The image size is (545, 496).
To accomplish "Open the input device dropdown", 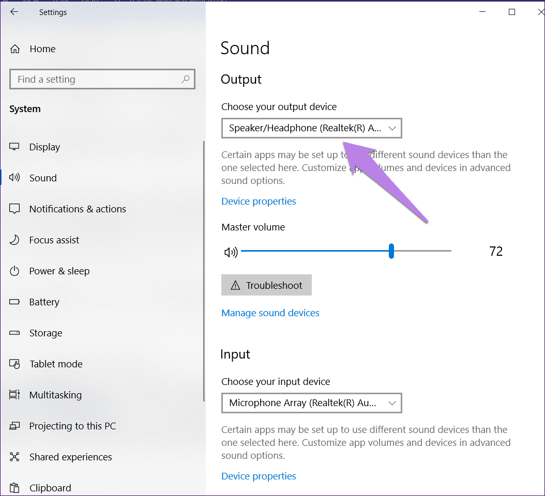I will [x=311, y=403].
